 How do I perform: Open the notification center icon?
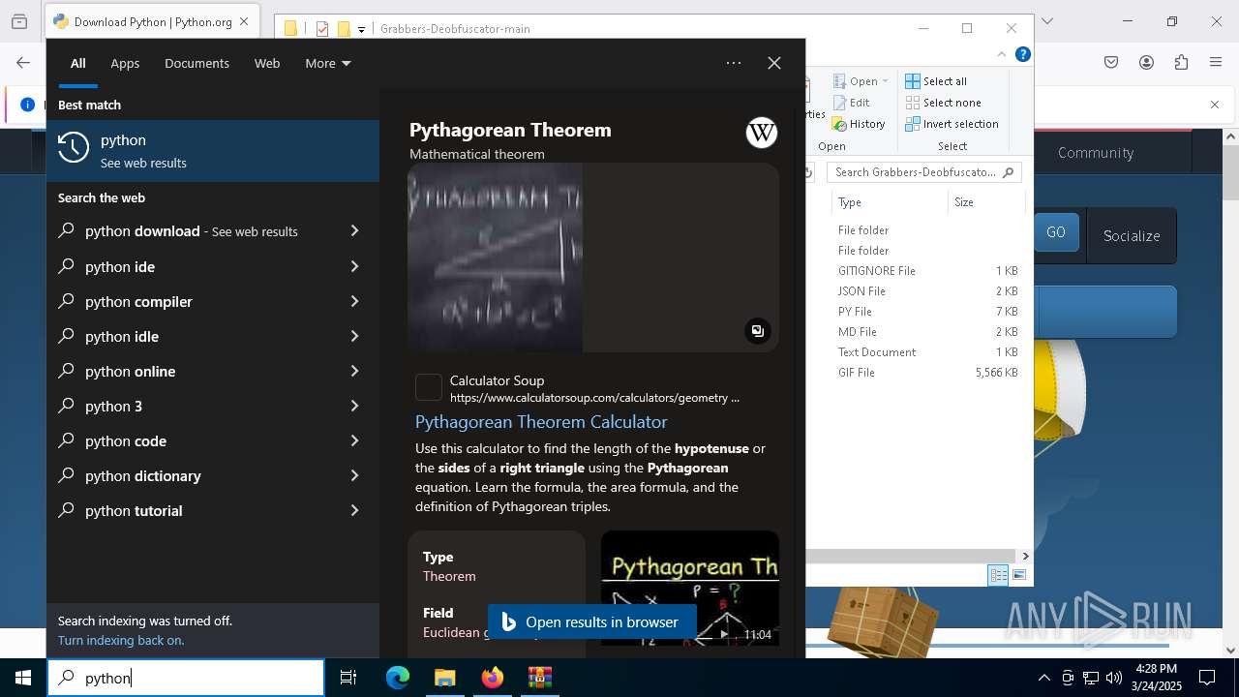(1207, 678)
